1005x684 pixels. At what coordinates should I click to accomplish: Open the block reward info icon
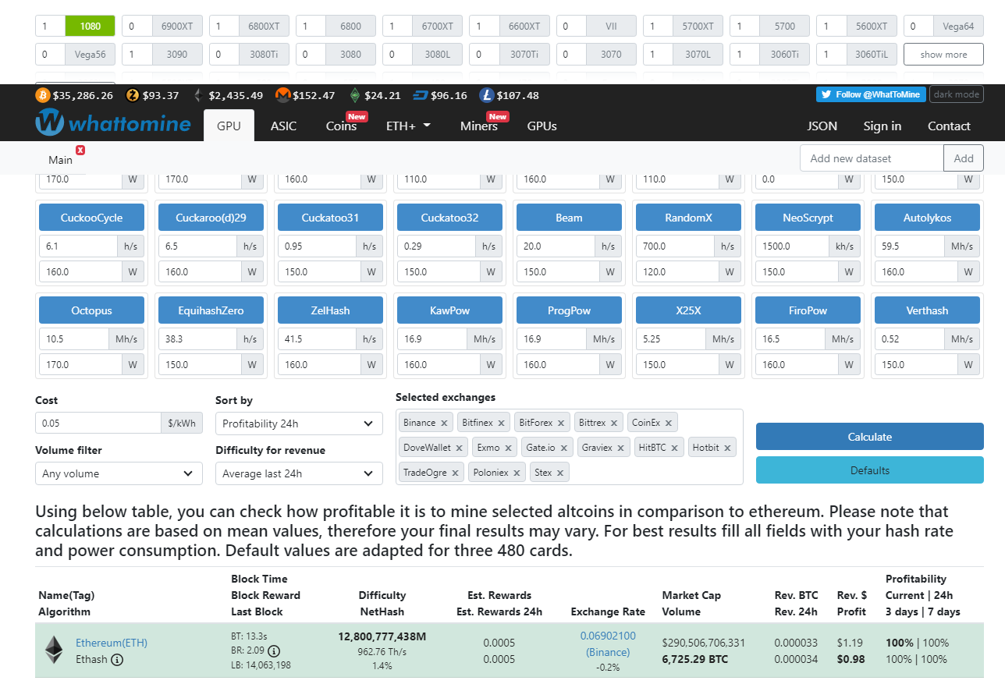coord(274,650)
